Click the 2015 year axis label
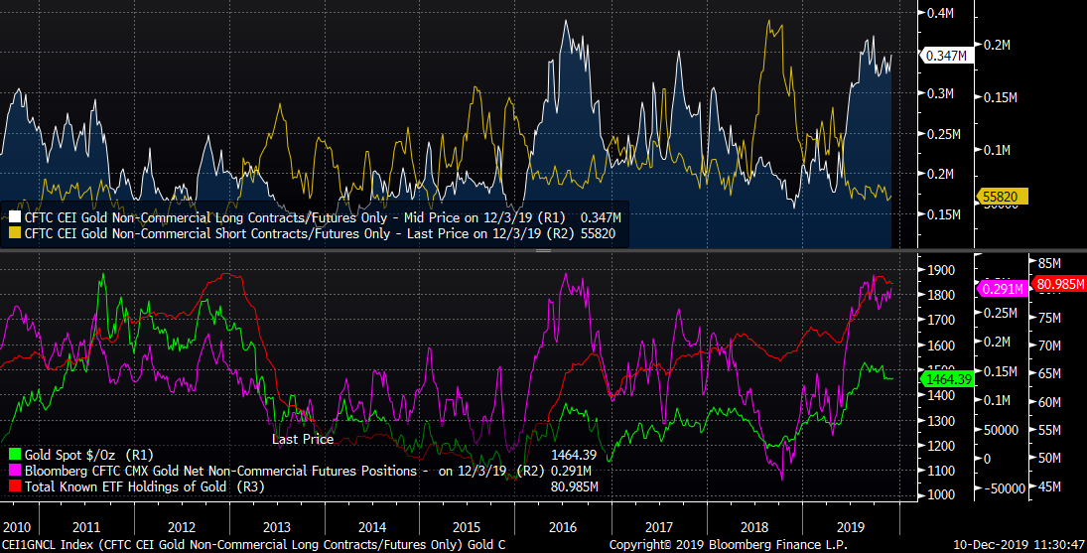1087x553 pixels. pos(467,527)
